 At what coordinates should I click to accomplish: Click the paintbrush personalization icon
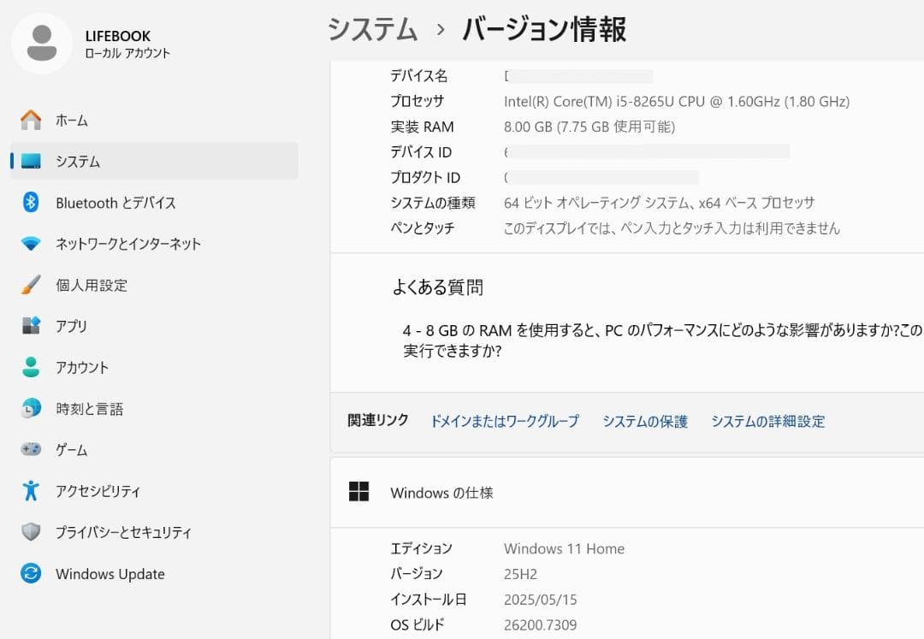[31, 285]
